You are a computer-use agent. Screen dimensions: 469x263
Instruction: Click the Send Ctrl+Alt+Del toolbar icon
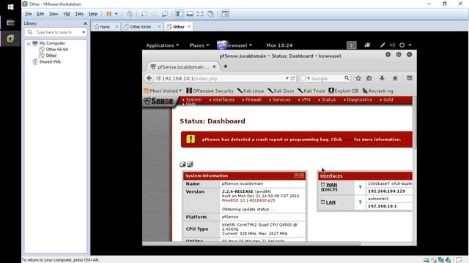(x=129, y=14)
